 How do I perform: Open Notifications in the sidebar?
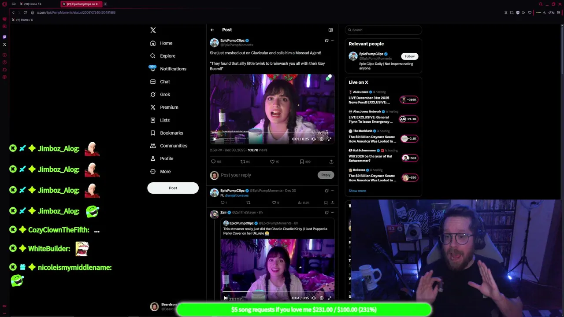(168, 69)
